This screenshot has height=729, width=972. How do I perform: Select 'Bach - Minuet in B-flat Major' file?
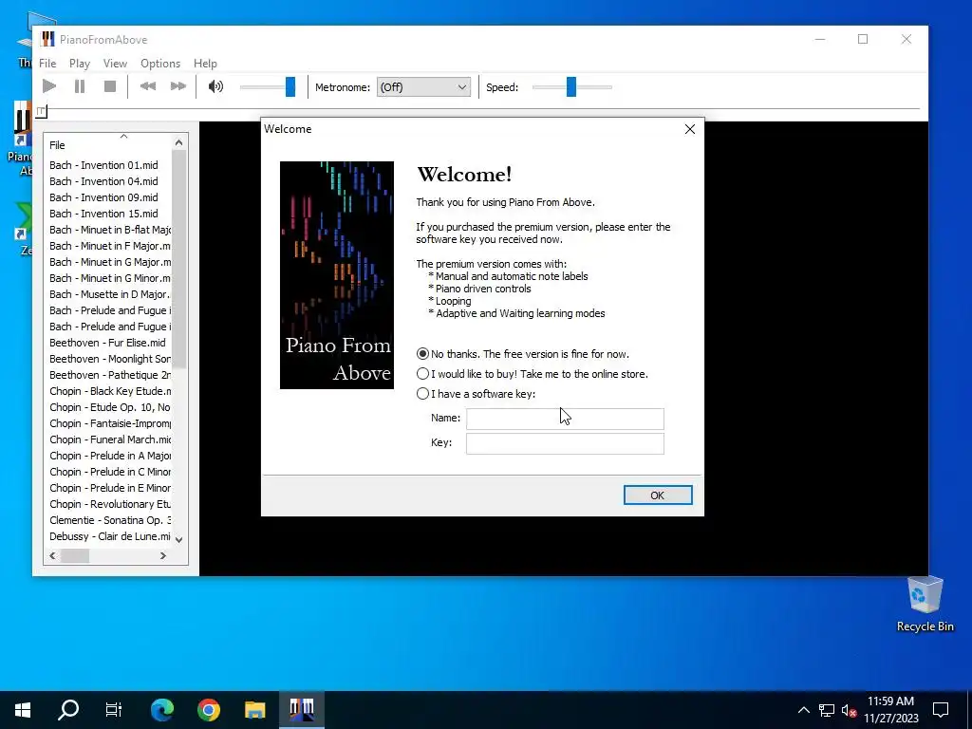tap(110, 230)
